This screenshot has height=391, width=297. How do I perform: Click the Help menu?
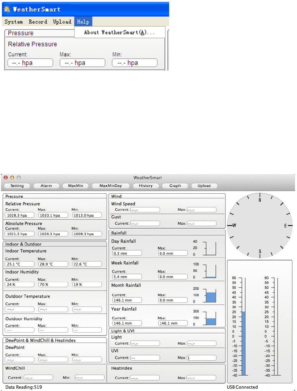click(x=83, y=22)
